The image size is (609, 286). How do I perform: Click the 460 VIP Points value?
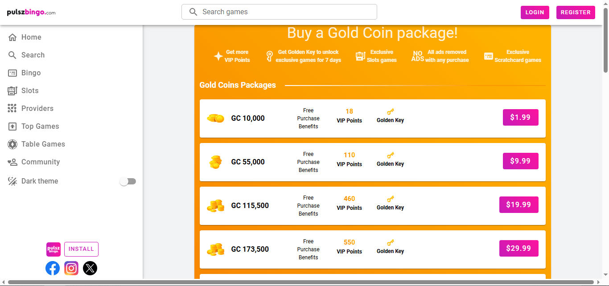pyautogui.click(x=349, y=199)
